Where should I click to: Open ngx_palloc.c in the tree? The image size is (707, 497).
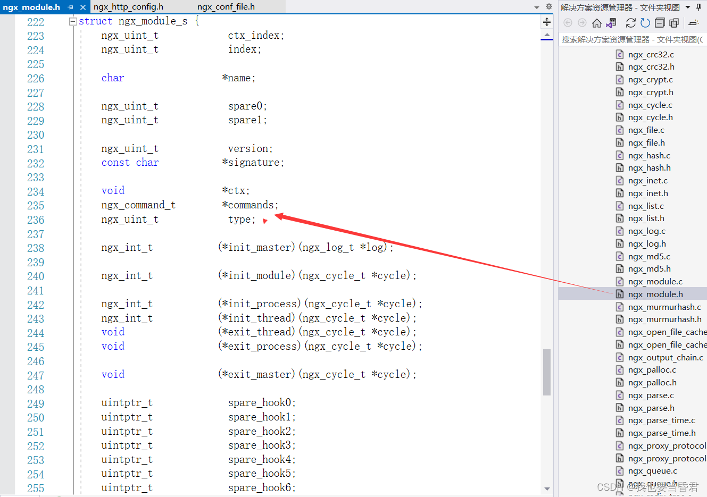652,370
